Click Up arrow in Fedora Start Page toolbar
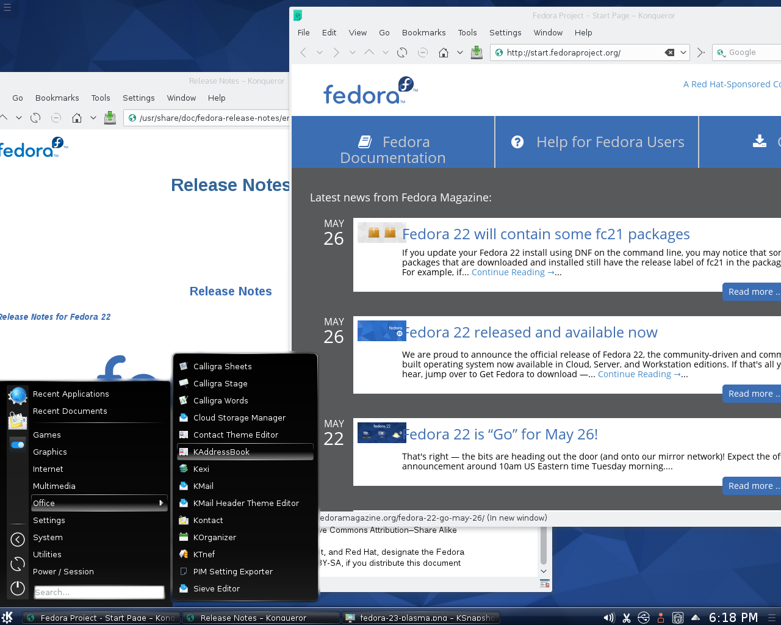 369,52
